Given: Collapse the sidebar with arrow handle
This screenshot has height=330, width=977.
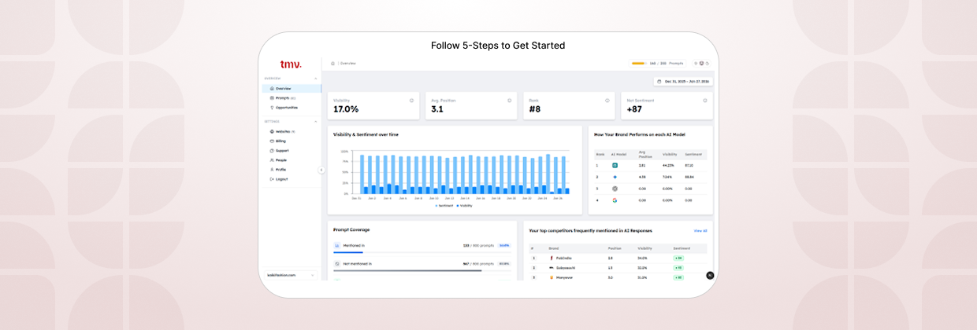Looking at the screenshot, I should click(x=321, y=170).
